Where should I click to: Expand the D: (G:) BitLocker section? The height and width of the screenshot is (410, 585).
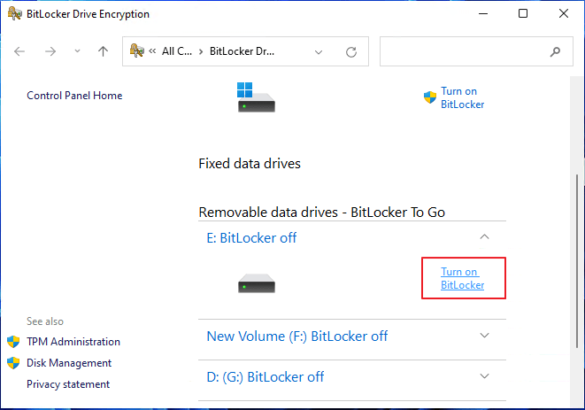pos(484,376)
